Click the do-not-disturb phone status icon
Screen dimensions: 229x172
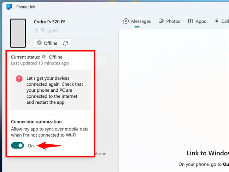(x=49, y=30)
